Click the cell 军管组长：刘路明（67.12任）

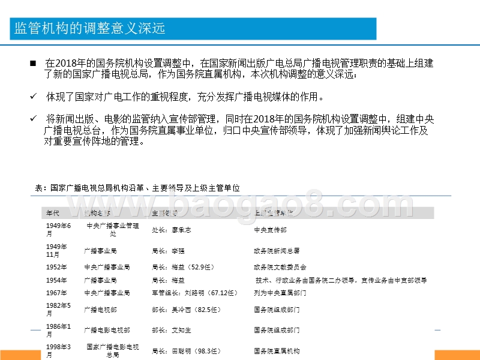pos(194,293)
